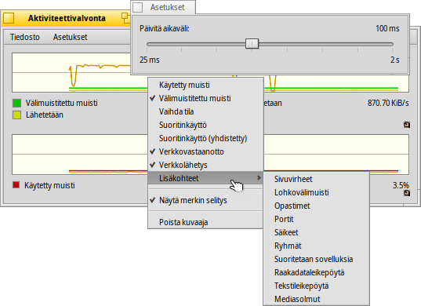Screen dimensions: 421x306
Task: Uncheck Välimuistitettu muisti in context menu
Action: click(x=205, y=98)
